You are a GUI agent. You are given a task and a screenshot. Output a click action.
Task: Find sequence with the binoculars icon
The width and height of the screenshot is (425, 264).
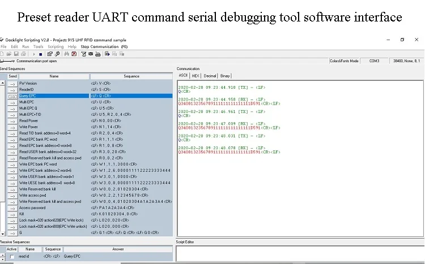tap(66, 54)
